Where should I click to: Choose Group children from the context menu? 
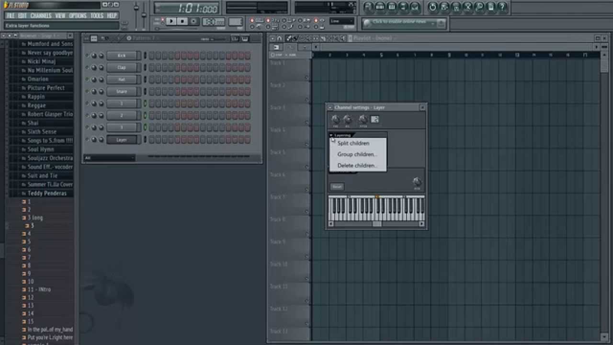(x=358, y=154)
